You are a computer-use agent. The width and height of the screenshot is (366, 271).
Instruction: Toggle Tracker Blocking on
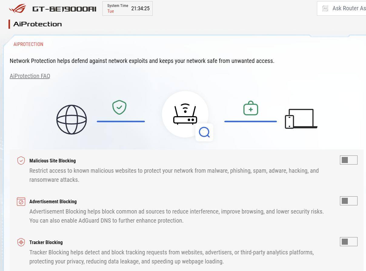[x=348, y=242]
